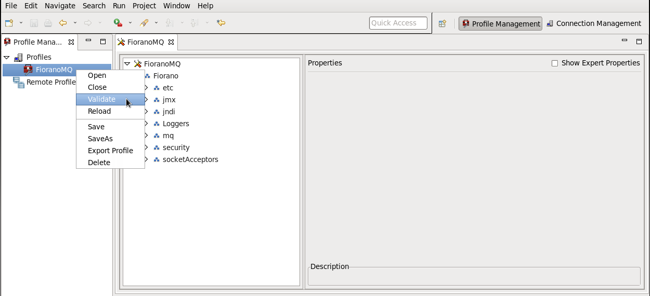Choose Open in the context menu

pyautogui.click(x=110, y=75)
